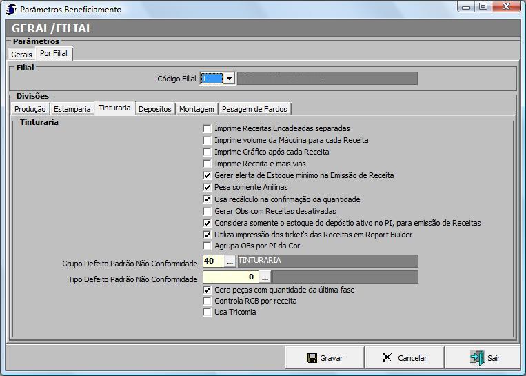Check Agrupa OBs por PI da Cor
526x376 pixels.
pyautogui.click(x=208, y=246)
